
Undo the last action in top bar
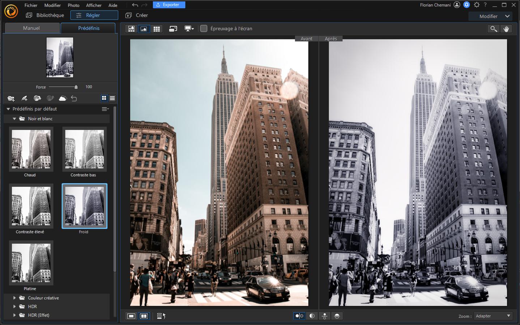[x=135, y=5]
